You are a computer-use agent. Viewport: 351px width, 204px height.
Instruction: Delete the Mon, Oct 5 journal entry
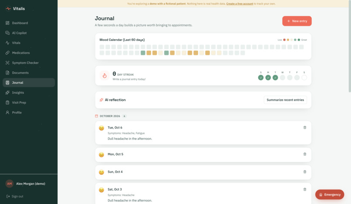(305, 154)
